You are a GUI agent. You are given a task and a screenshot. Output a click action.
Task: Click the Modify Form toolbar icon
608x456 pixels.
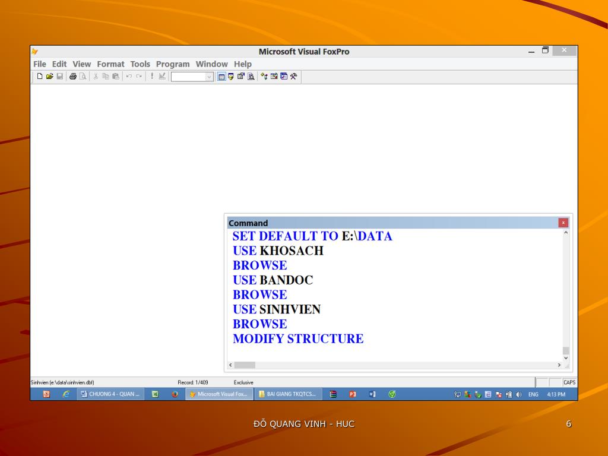(162, 77)
